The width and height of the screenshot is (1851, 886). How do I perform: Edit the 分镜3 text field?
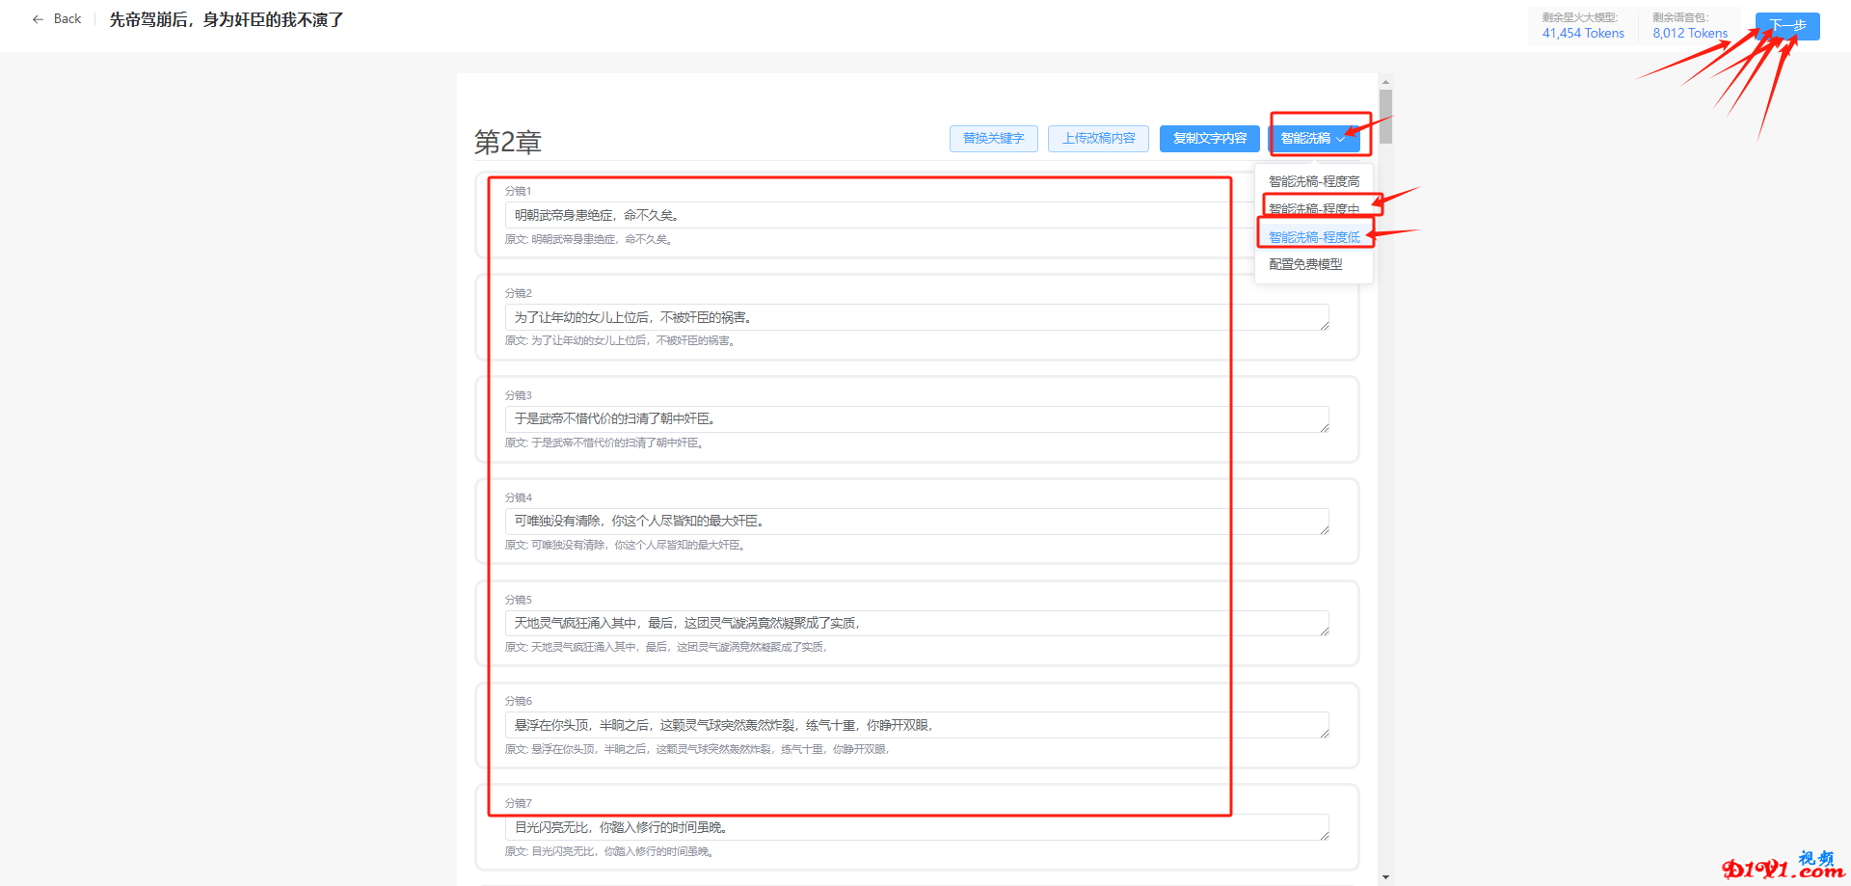click(x=917, y=419)
